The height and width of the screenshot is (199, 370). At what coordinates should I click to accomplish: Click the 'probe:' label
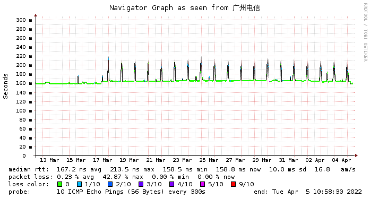coord(20,192)
